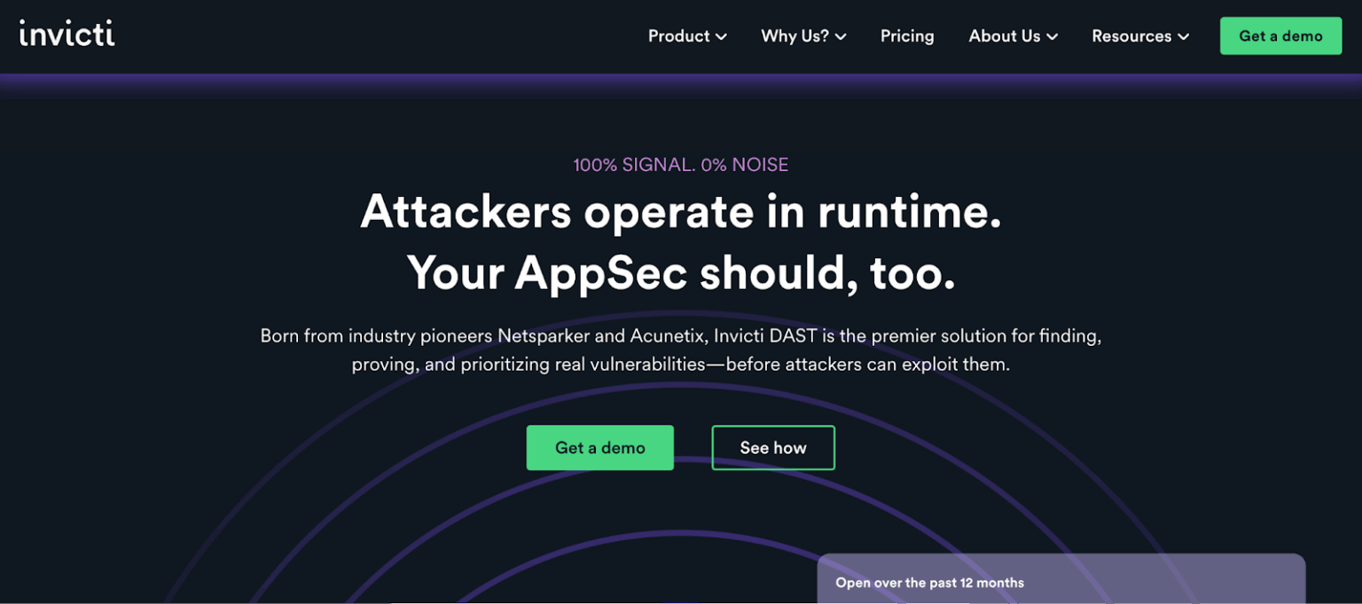This screenshot has width=1362, height=604.
Task: Open the Product menu
Action: (687, 36)
